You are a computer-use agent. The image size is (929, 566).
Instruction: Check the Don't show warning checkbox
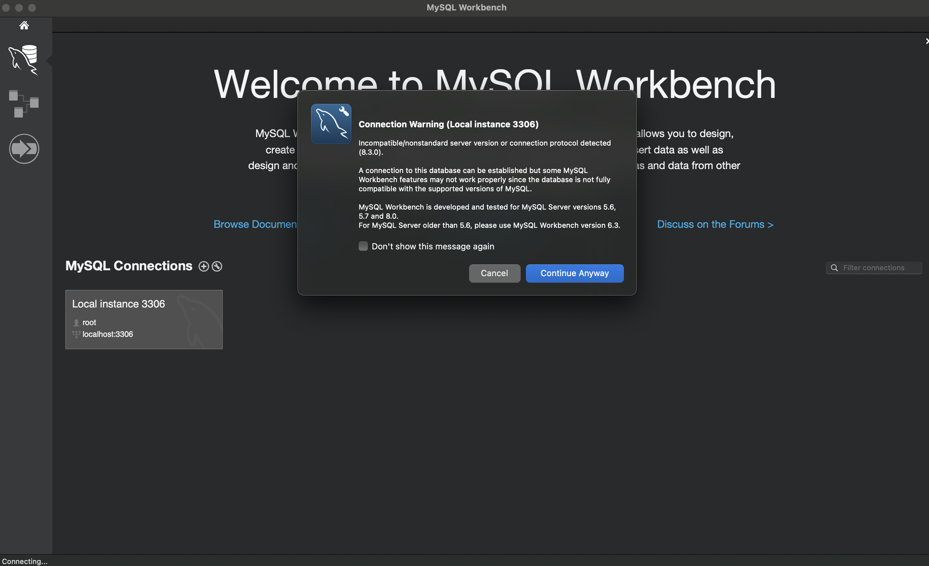coord(363,246)
